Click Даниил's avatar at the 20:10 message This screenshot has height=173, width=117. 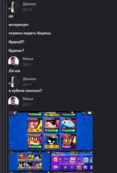click(x=13, y=7)
